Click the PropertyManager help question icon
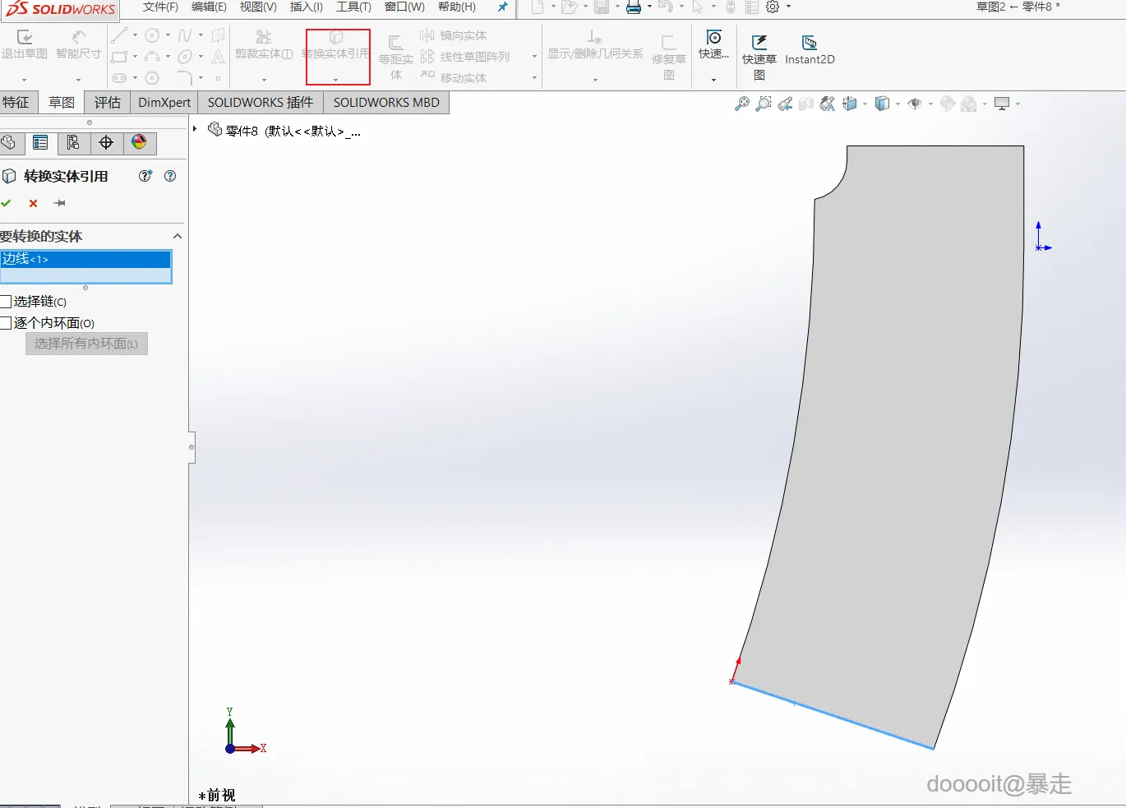Screen dimensions: 1126x808 coord(170,176)
